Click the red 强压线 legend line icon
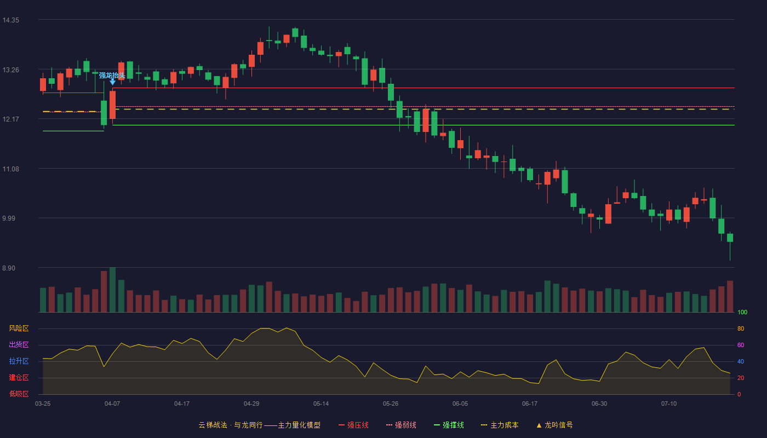 tap(342, 425)
